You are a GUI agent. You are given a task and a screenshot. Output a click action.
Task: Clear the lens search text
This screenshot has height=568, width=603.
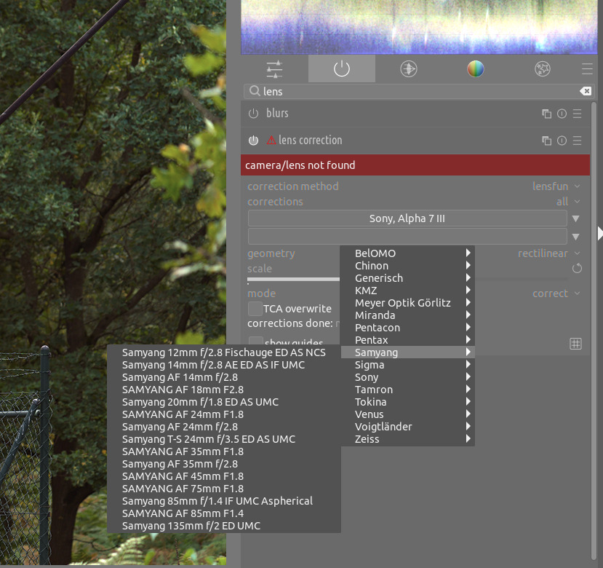[586, 91]
